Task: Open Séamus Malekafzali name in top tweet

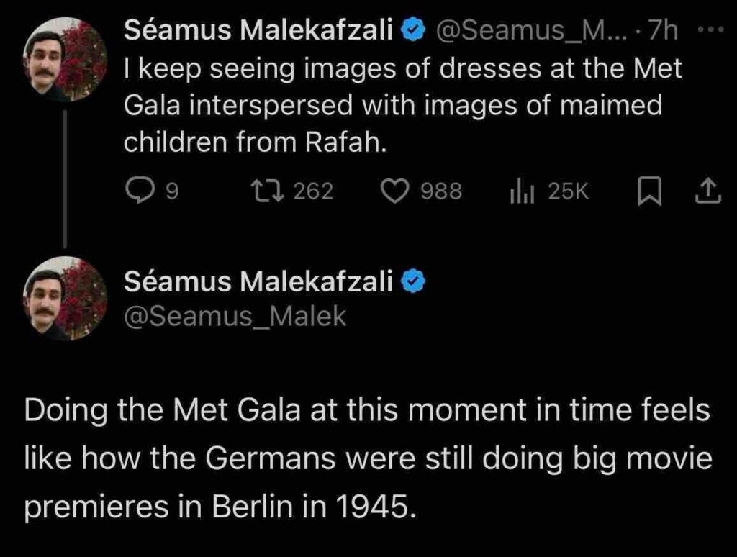Action: pyautogui.click(x=258, y=30)
